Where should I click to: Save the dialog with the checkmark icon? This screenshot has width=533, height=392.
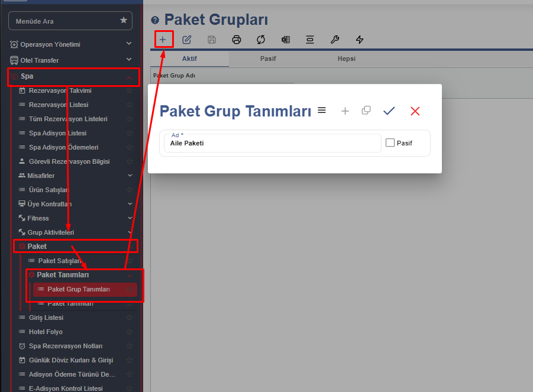389,111
